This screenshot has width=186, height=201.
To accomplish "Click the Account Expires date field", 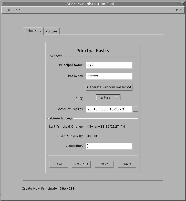I will (x=109, y=109).
